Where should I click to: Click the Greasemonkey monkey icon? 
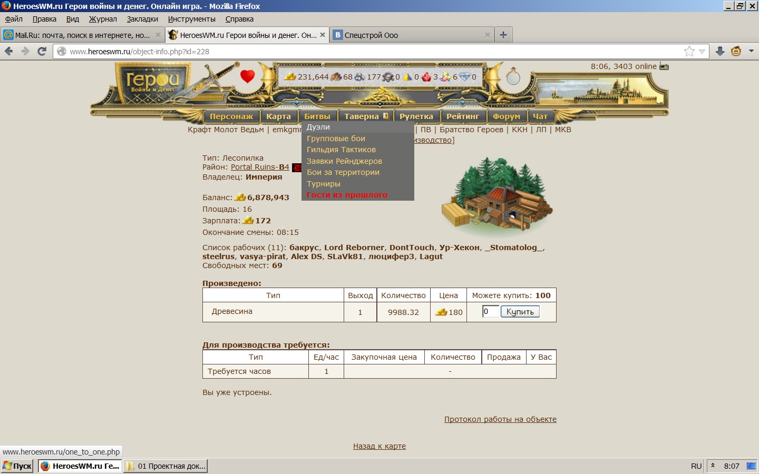click(736, 51)
